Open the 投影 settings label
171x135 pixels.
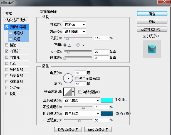click(13, 94)
